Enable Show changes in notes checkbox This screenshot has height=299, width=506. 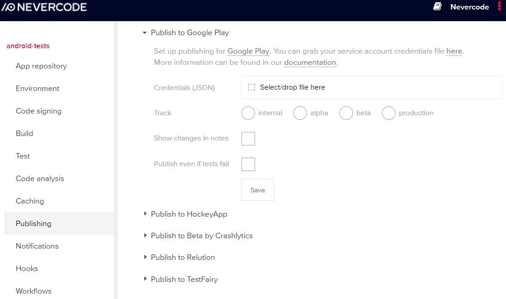pyautogui.click(x=248, y=138)
